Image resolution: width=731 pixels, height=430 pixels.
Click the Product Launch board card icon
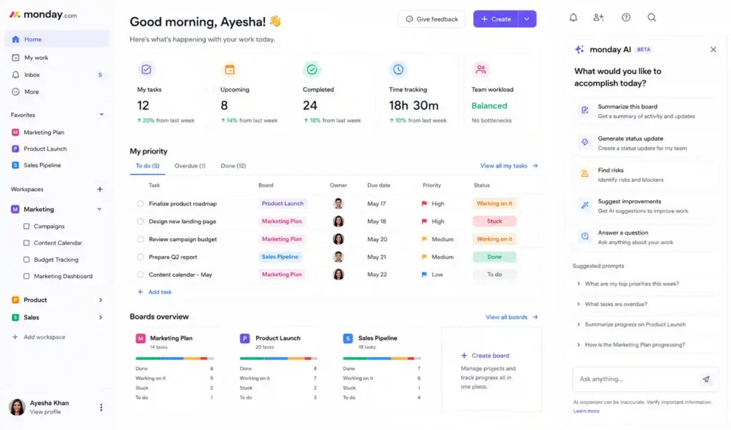tap(245, 339)
